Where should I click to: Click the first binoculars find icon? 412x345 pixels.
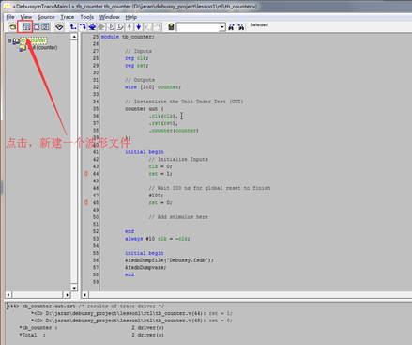pyautogui.click(x=231, y=27)
